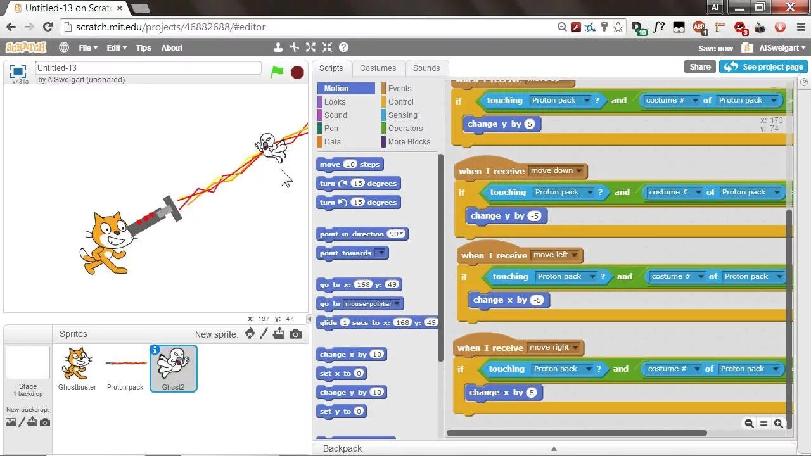Select the Scripts tab
The width and height of the screenshot is (811, 456).
click(331, 68)
